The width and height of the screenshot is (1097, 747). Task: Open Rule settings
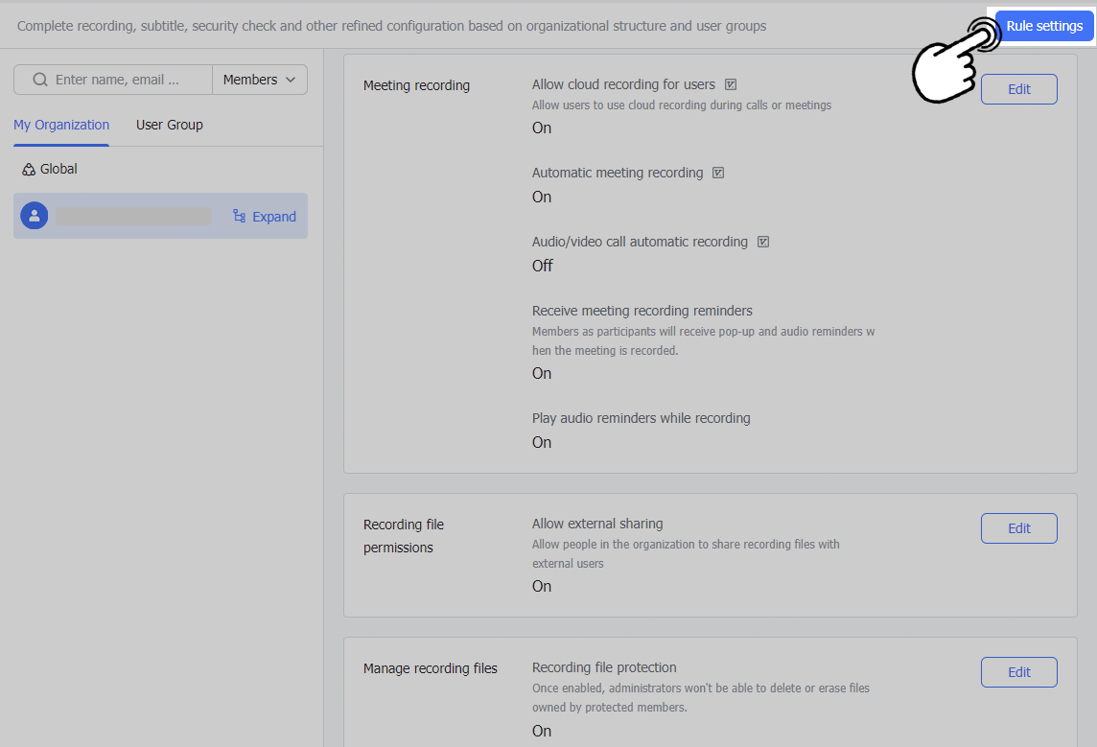click(x=1043, y=26)
